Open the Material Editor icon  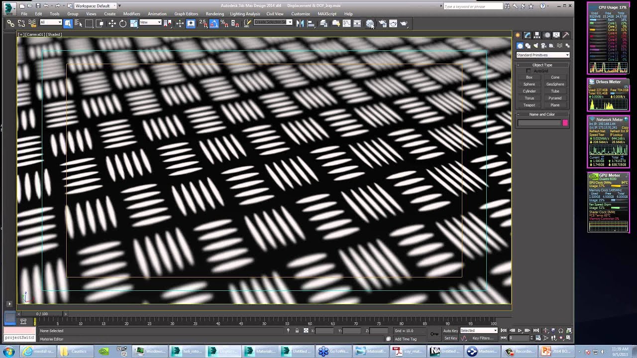(370, 23)
